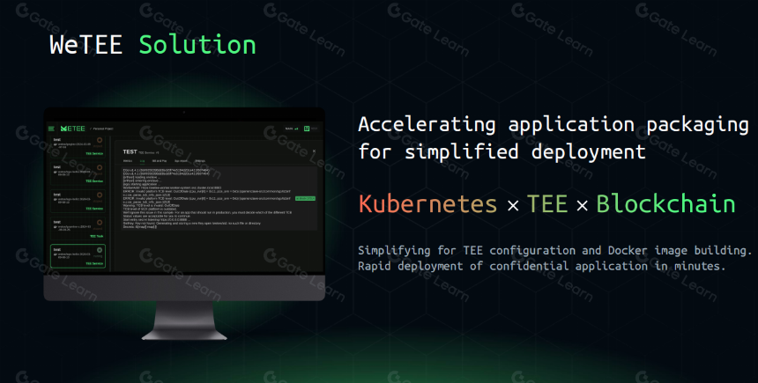Click the green button beside log output
Image resolution: width=758 pixels, height=383 pixels.
pos(306,198)
